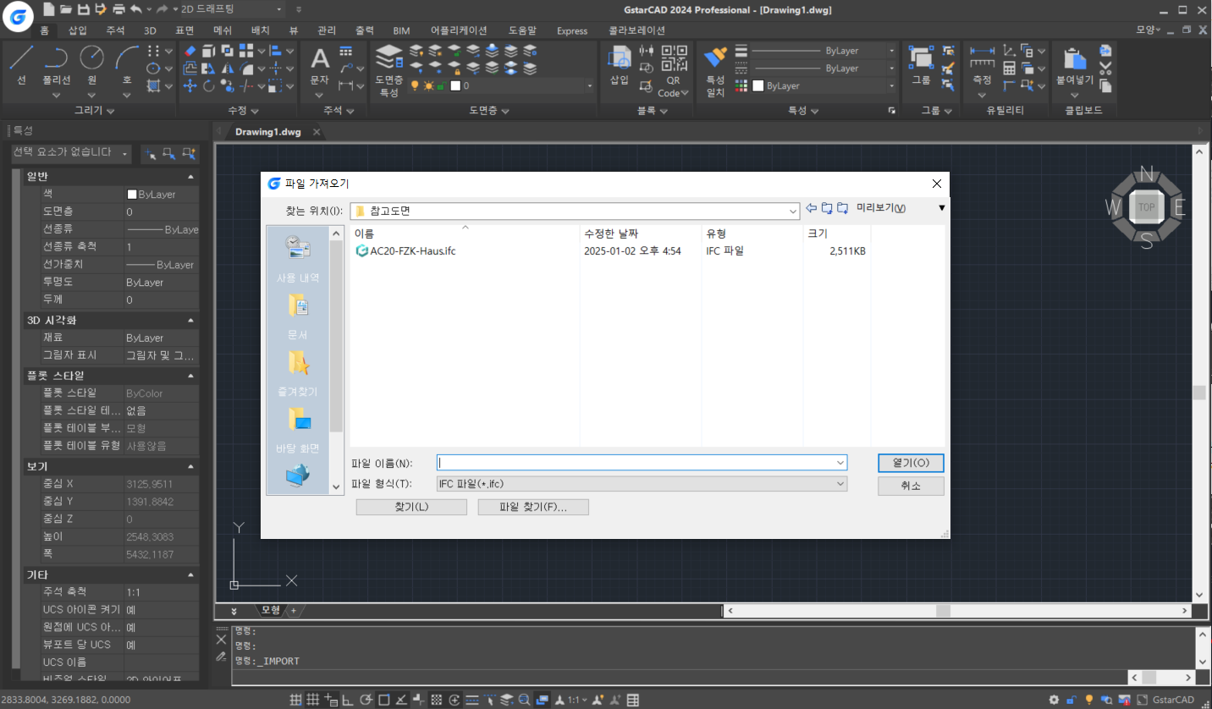Toggle the Ortho mode icon in status bar
1212x709 pixels.
(x=347, y=700)
